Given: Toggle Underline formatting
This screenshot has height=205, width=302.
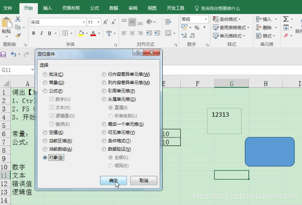Looking at the screenshot, I should [x=50, y=33].
